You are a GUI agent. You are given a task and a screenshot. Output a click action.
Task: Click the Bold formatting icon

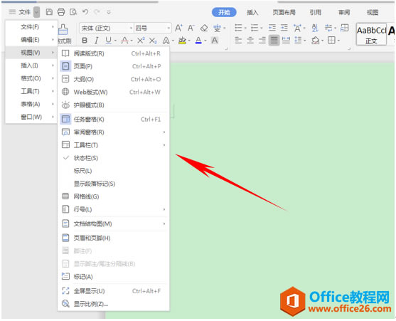tap(85, 41)
